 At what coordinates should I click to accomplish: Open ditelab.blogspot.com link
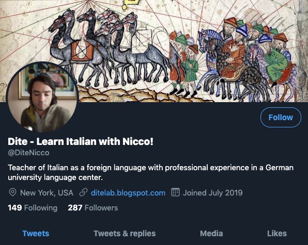tap(128, 193)
